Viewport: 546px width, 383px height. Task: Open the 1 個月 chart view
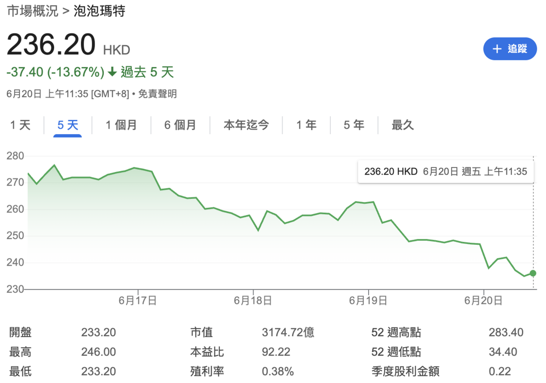pos(121,125)
